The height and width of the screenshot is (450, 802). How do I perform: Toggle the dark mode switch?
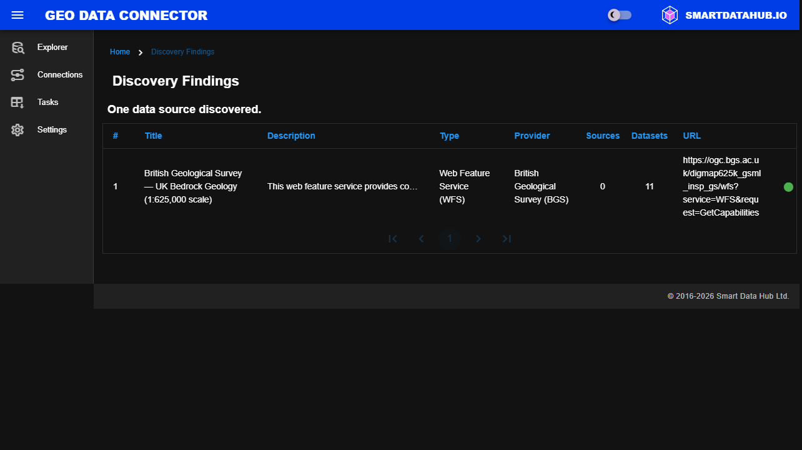[x=620, y=15]
